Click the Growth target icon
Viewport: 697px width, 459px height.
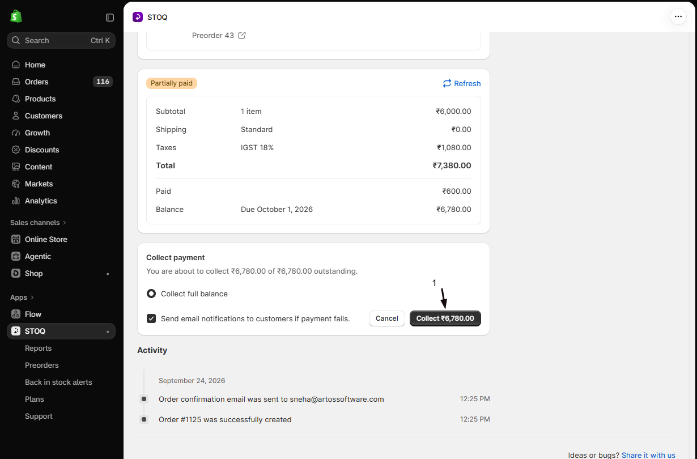click(x=16, y=133)
